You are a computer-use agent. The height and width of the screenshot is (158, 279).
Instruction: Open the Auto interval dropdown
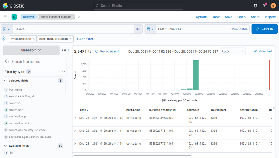[232, 51]
